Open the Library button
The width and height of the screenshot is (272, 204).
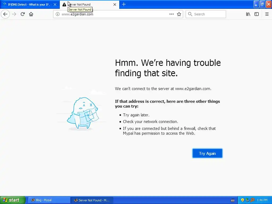click(x=248, y=14)
